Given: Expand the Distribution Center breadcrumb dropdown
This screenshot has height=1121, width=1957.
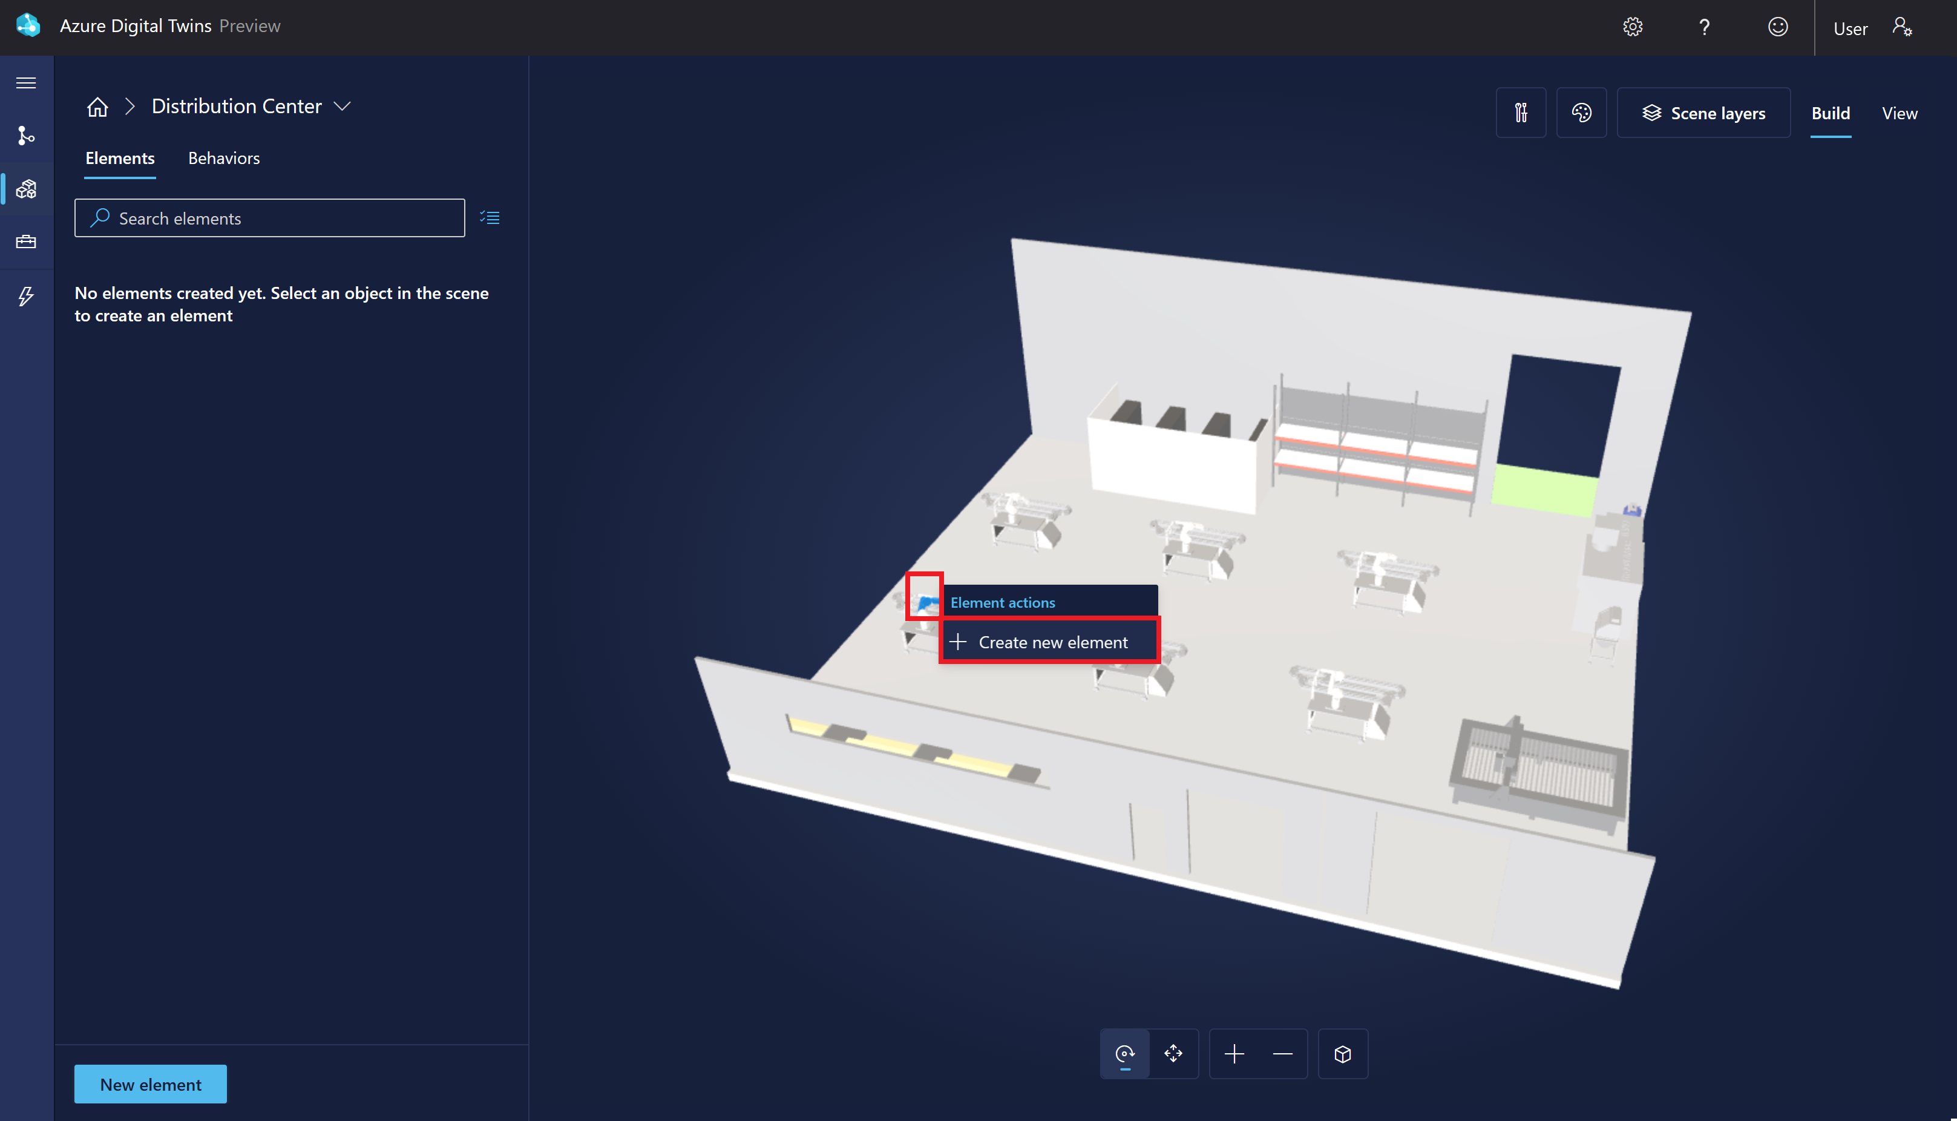Looking at the screenshot, I should pyautogui.click(x=343, y=107).
